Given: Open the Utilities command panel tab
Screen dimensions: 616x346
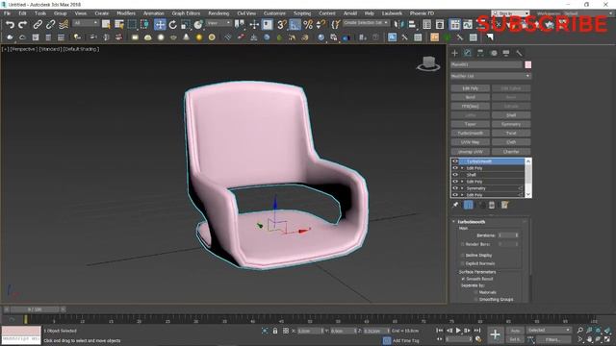Looking at the screenshot, I should click(520, 53).
